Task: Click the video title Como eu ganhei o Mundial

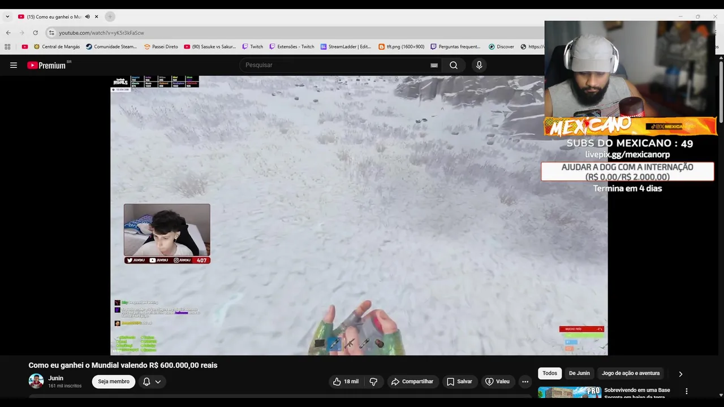Action: (x=123, y=365)
